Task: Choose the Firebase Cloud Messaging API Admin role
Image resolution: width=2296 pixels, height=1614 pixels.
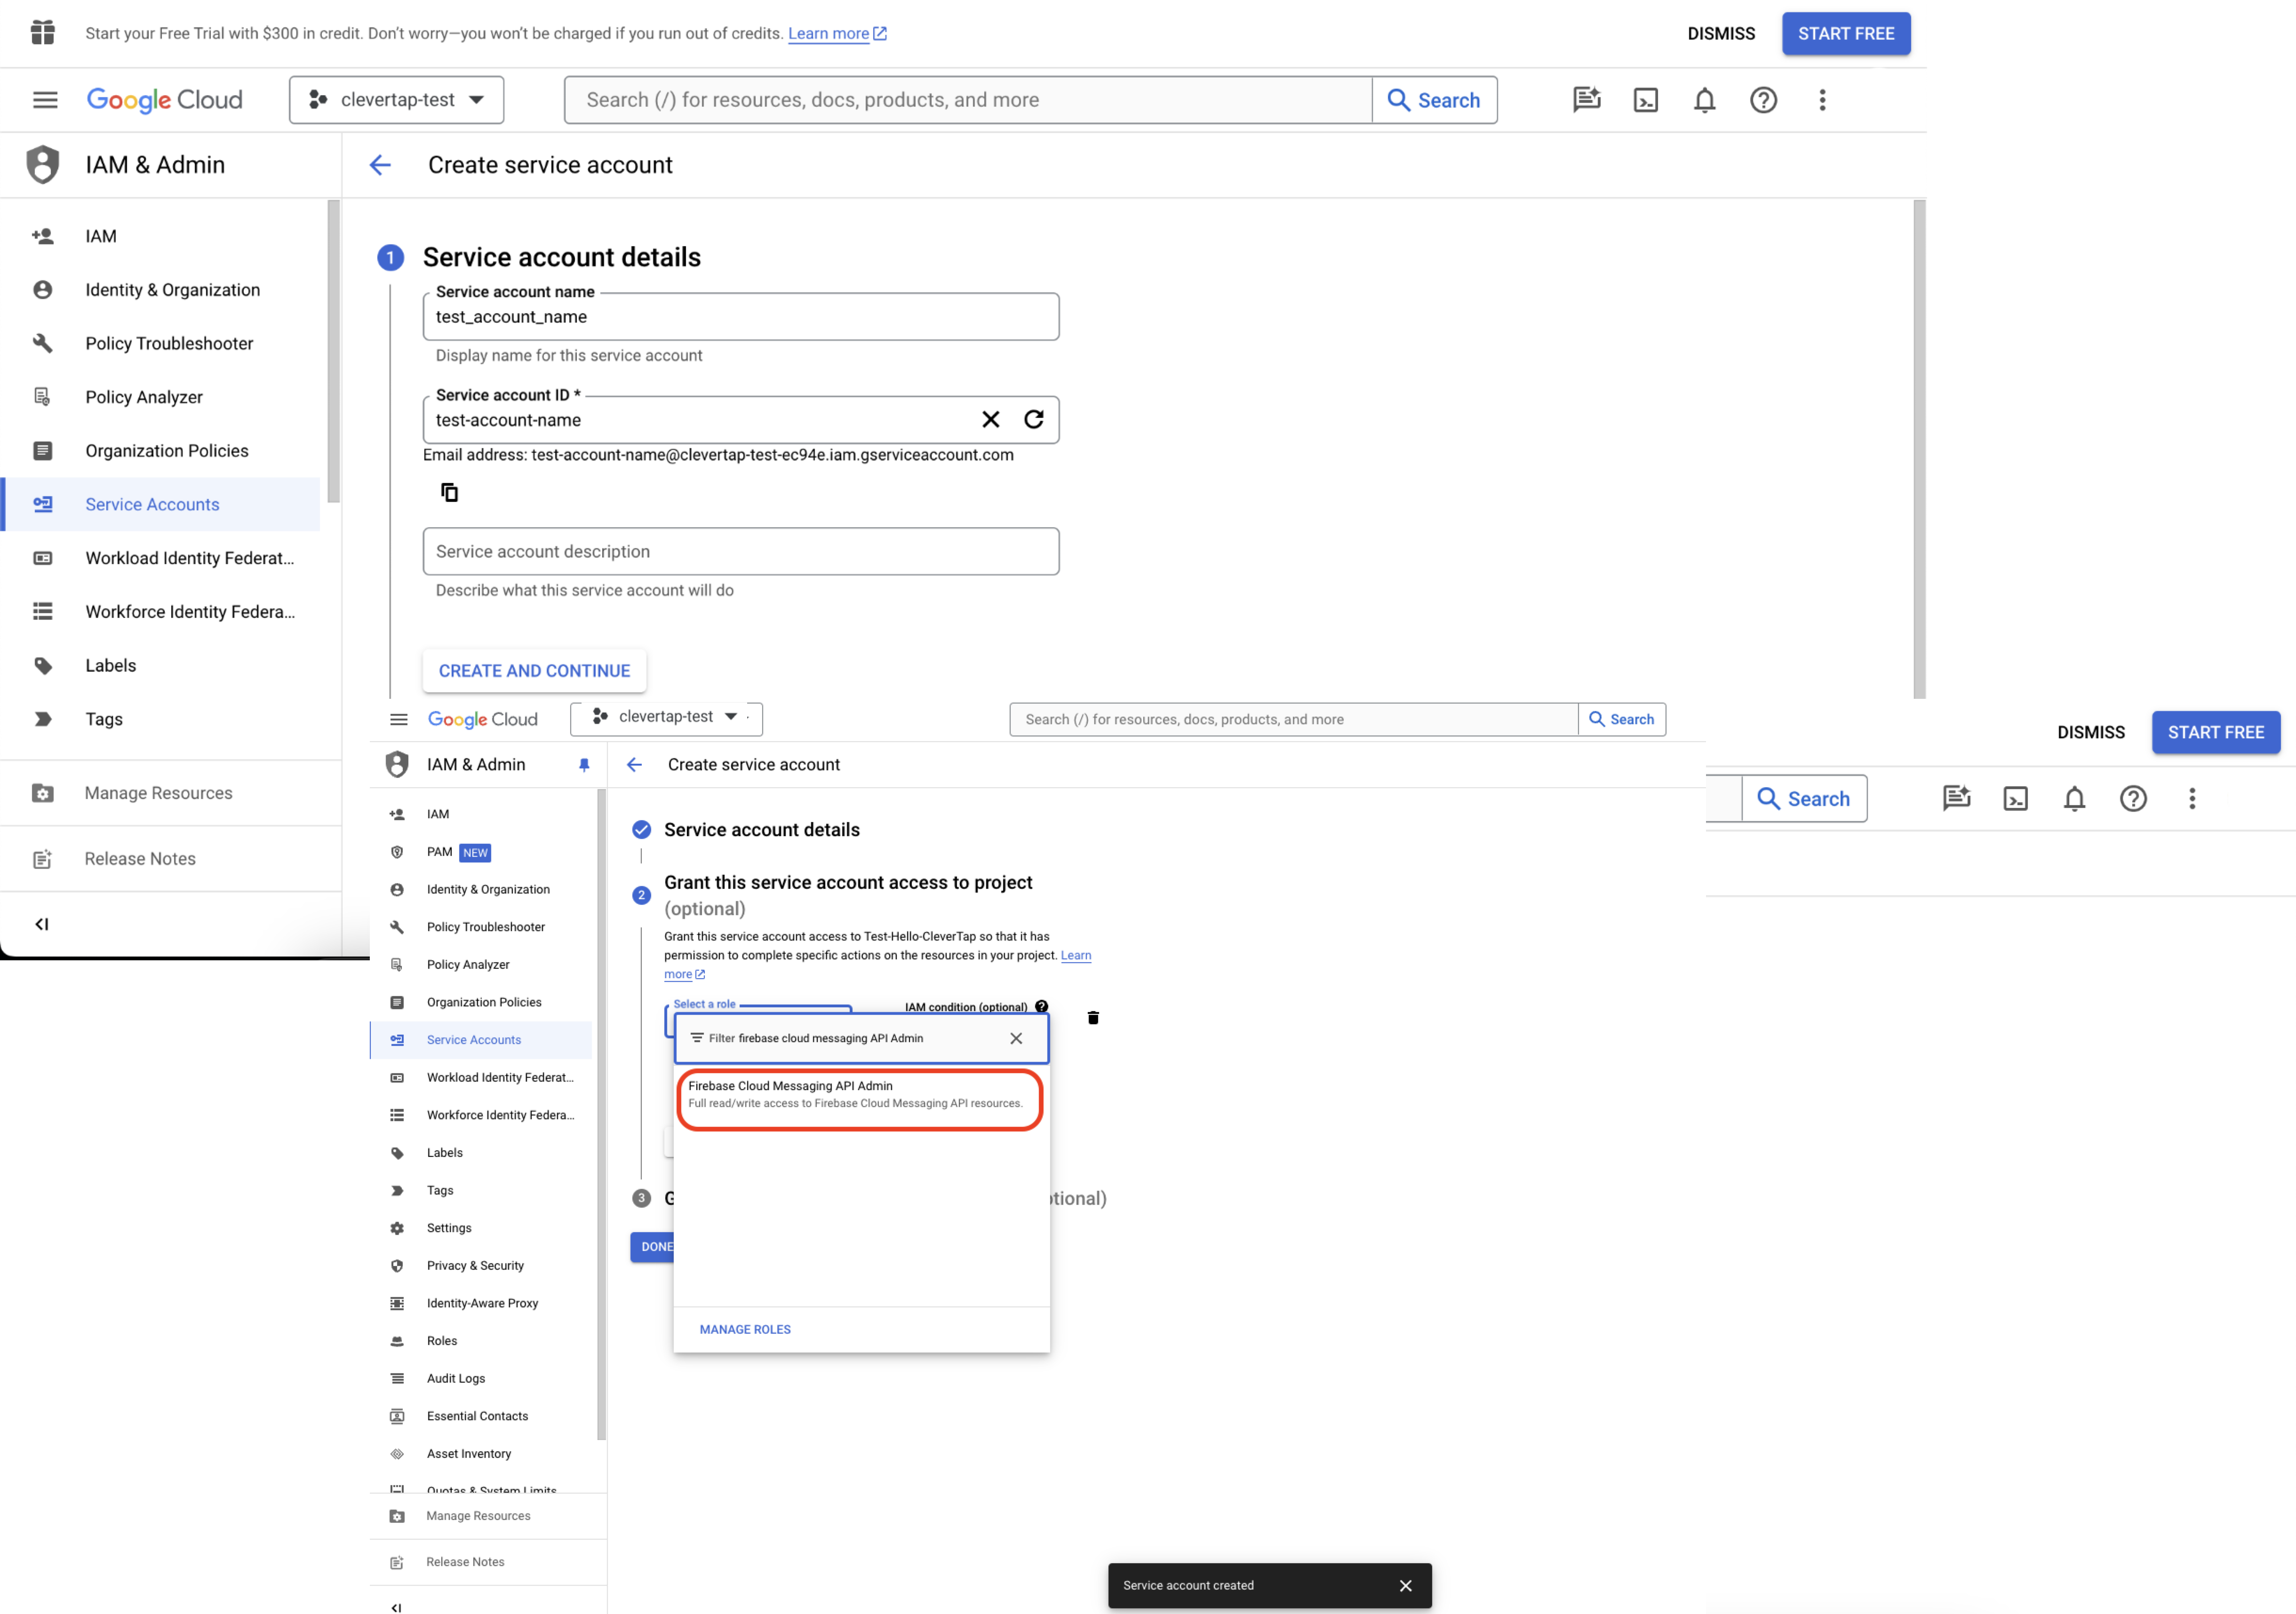Action: pos(860,1096)
